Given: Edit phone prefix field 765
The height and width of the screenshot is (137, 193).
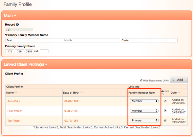Looking at the screenshot, I should tap(19, 51).
